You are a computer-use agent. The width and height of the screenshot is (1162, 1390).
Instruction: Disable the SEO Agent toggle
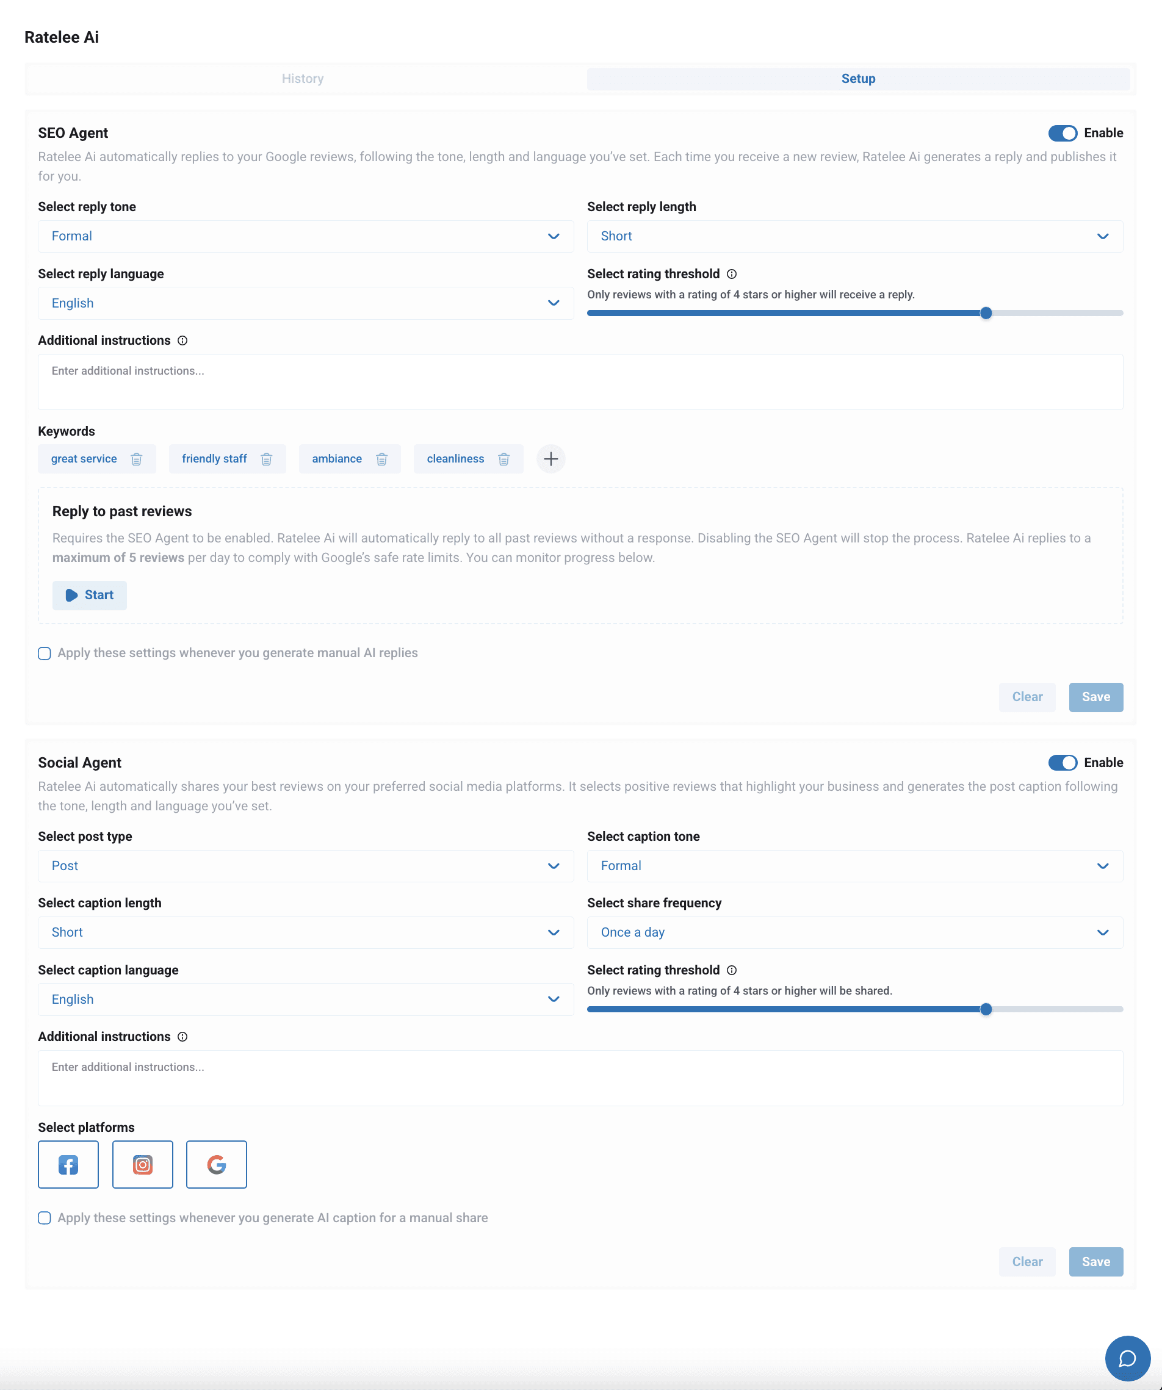point(1062,133)
